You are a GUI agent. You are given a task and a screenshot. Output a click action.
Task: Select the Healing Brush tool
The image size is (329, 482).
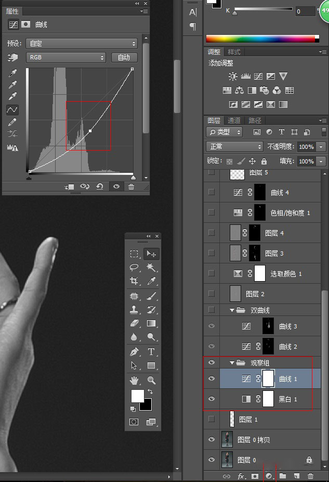(x=134, y=296)
